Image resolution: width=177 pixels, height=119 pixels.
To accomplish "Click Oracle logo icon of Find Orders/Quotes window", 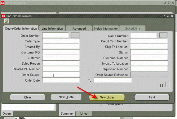I will 3,16.
